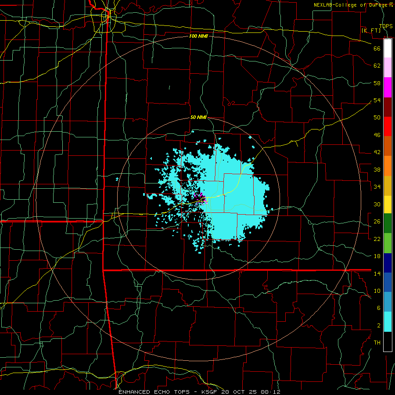395x395 pixels.
Task: Click the navy blue legend swatch
Action: [388, 263]
